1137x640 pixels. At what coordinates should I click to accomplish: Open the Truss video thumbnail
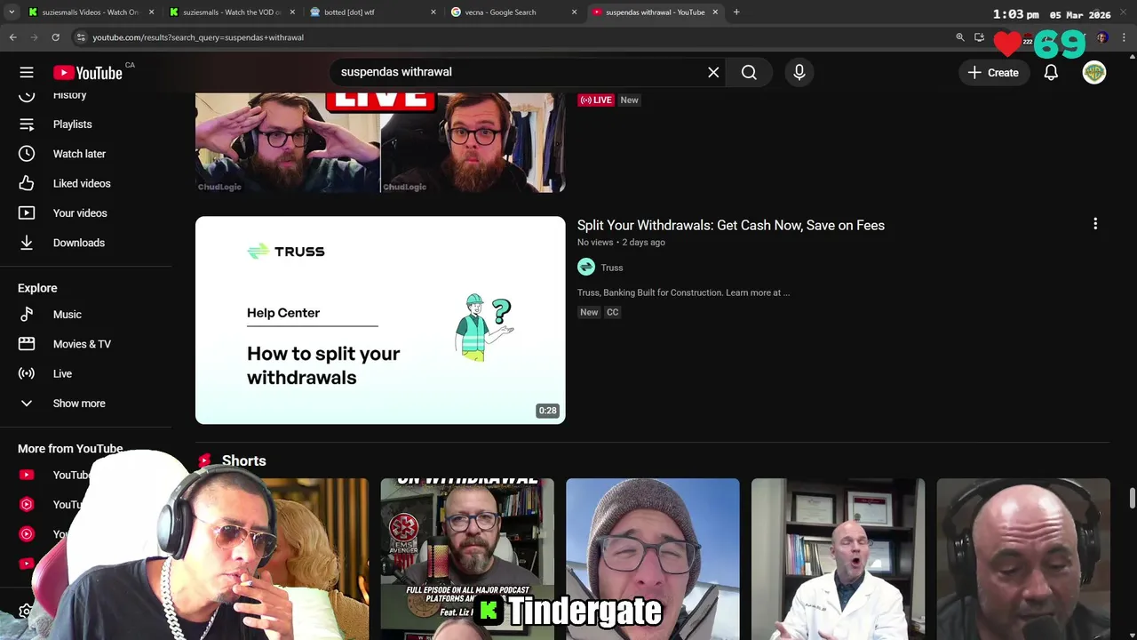[380, 320]
